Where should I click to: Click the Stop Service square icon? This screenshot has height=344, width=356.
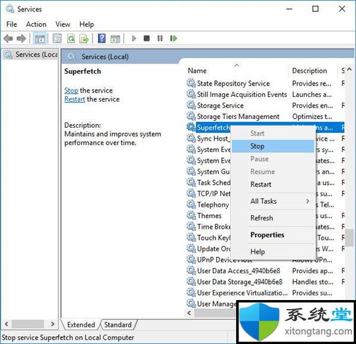(147, 38)
